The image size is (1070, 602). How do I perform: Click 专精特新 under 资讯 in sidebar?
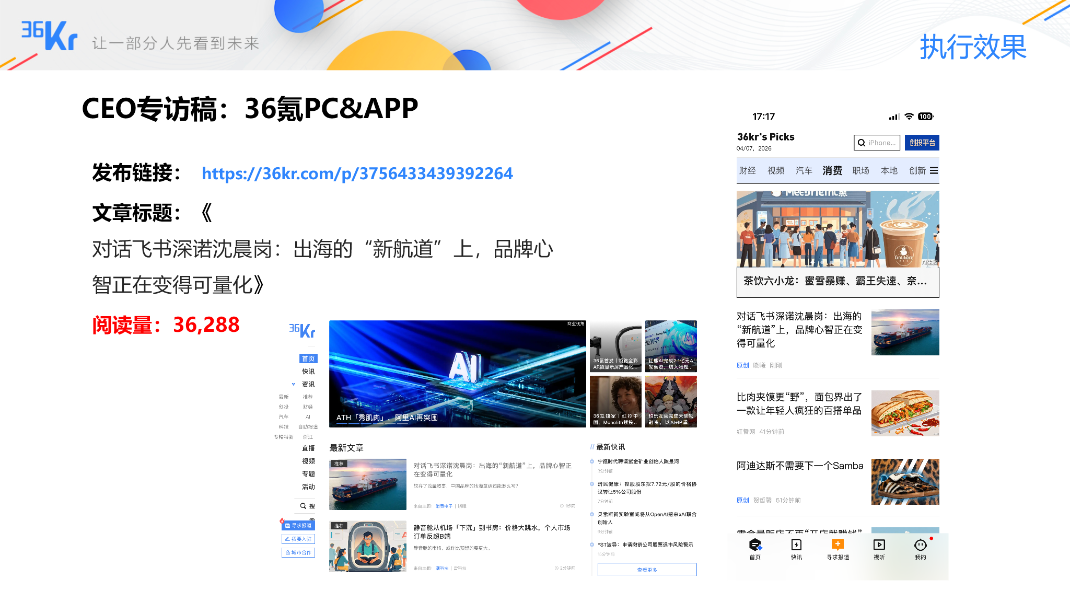point(284,437)
